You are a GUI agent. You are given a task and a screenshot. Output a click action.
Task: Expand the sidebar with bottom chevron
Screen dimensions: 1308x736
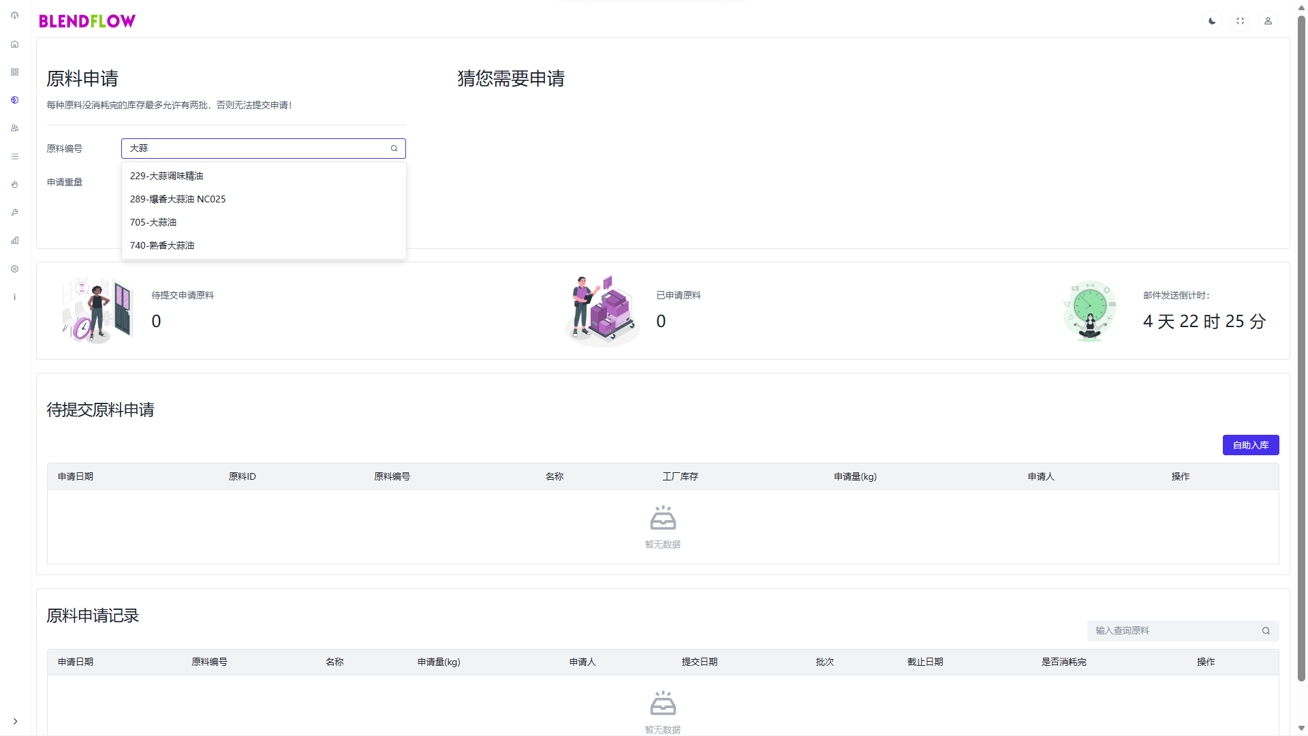(x=15, y=721)
